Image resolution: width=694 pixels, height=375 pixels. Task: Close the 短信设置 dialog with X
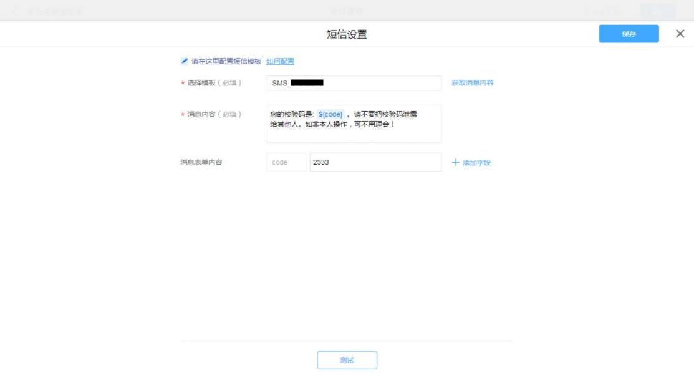[x=680, y=34]
